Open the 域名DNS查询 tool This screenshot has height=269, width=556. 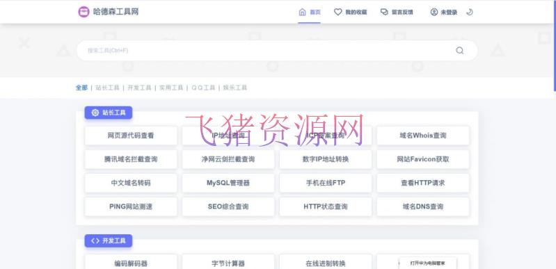(422, 206)
